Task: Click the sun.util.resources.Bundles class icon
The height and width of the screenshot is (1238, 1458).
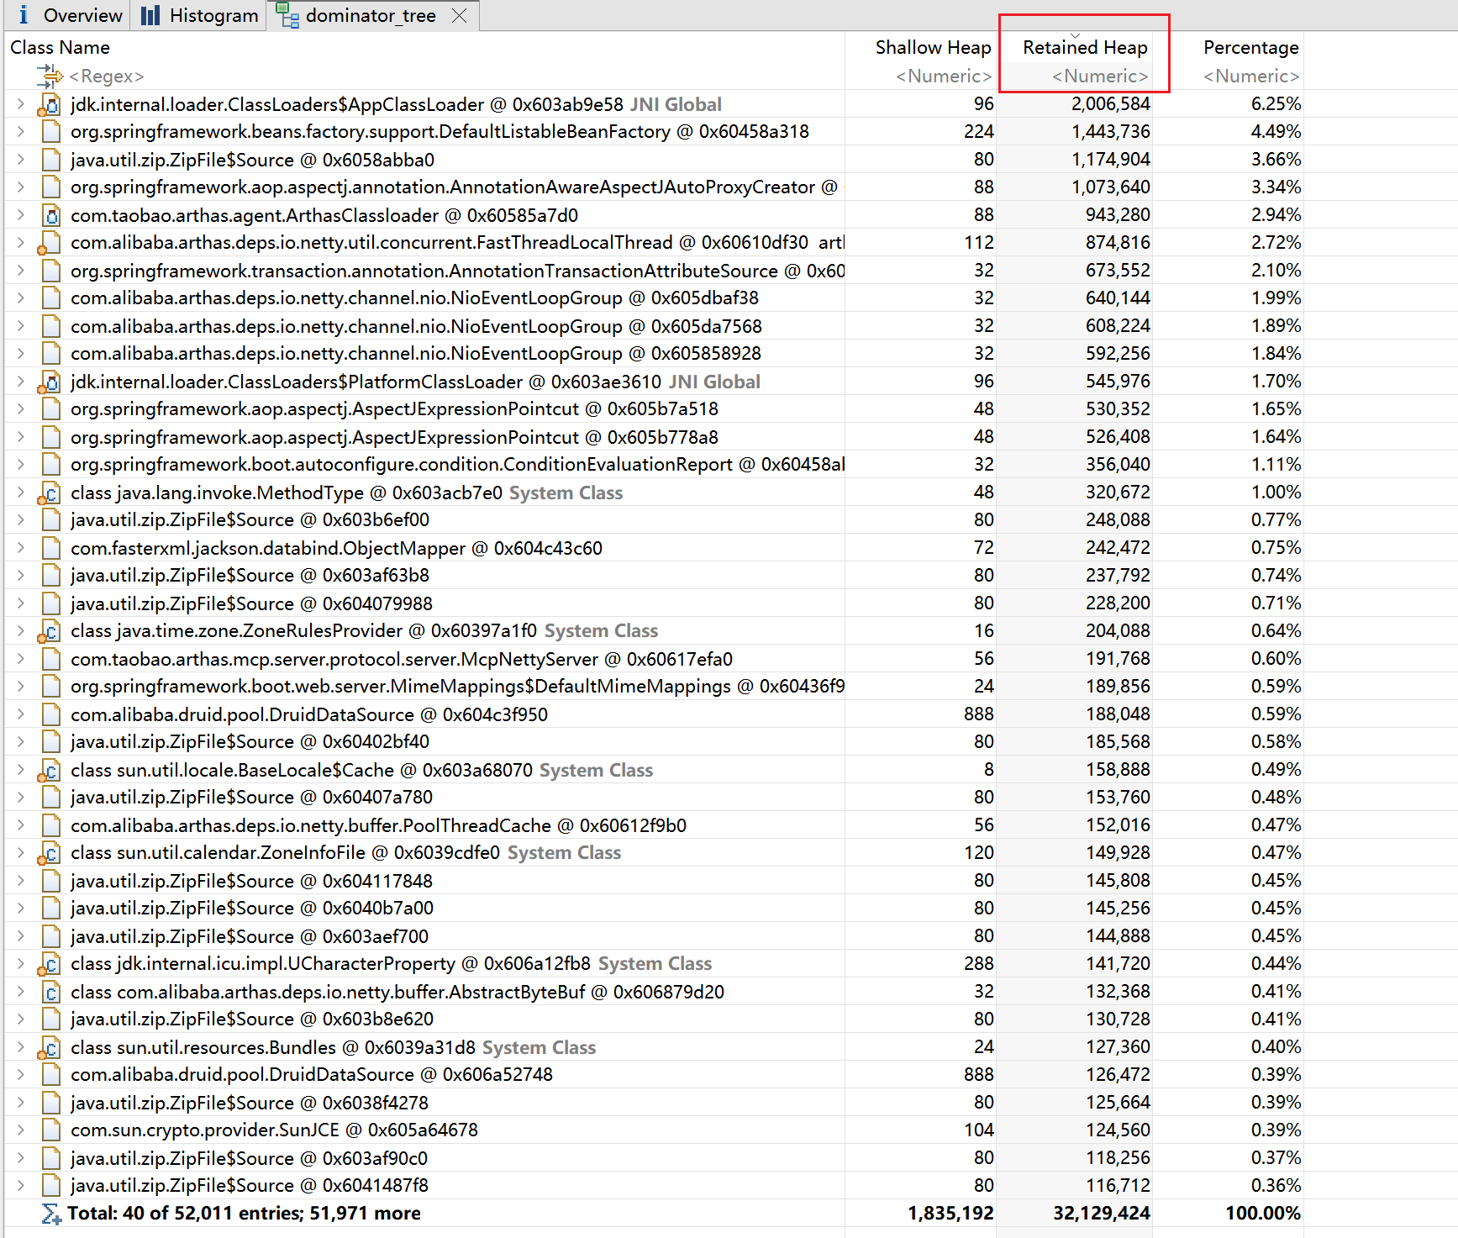Action: point(50,1048)
